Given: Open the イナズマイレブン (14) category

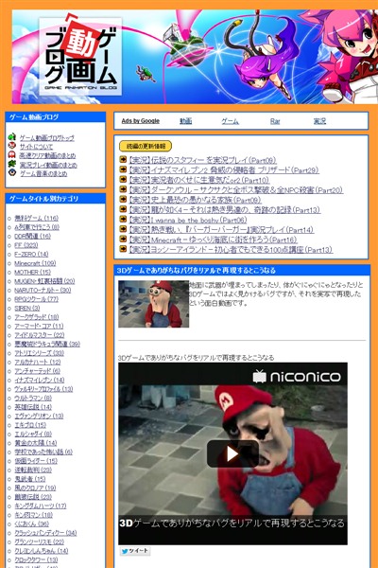Looking at the screenshot, I should 40,380.
